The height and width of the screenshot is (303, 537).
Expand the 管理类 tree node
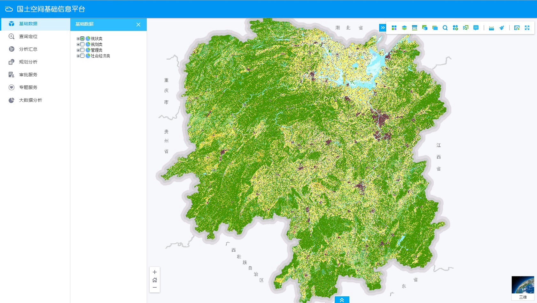point(78,50)
